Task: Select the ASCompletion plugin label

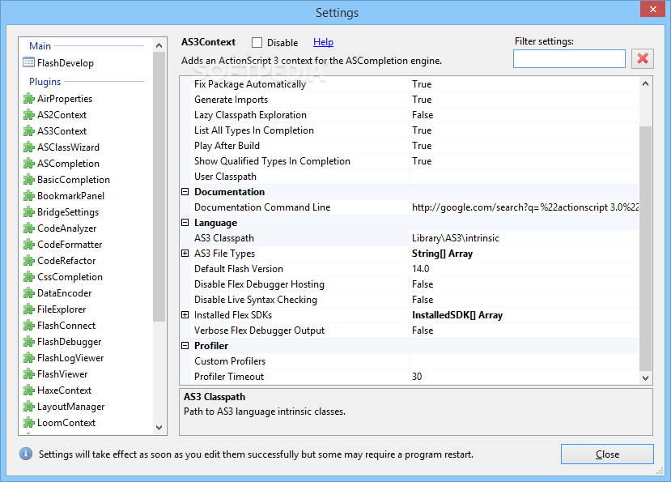Action: 68,164
